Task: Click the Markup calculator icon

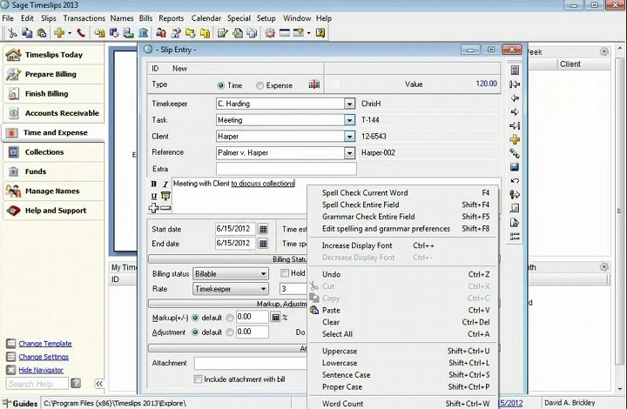Action: pos(275,318)
